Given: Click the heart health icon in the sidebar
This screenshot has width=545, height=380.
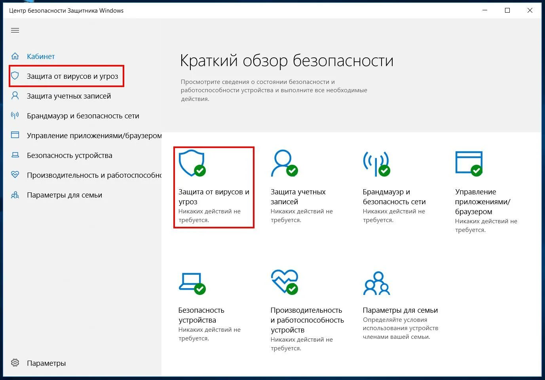Looking at the screenshot, I should [x=15, y=175].
